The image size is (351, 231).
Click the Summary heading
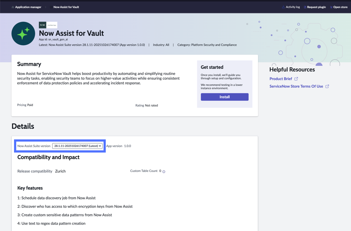pos(29,64)
